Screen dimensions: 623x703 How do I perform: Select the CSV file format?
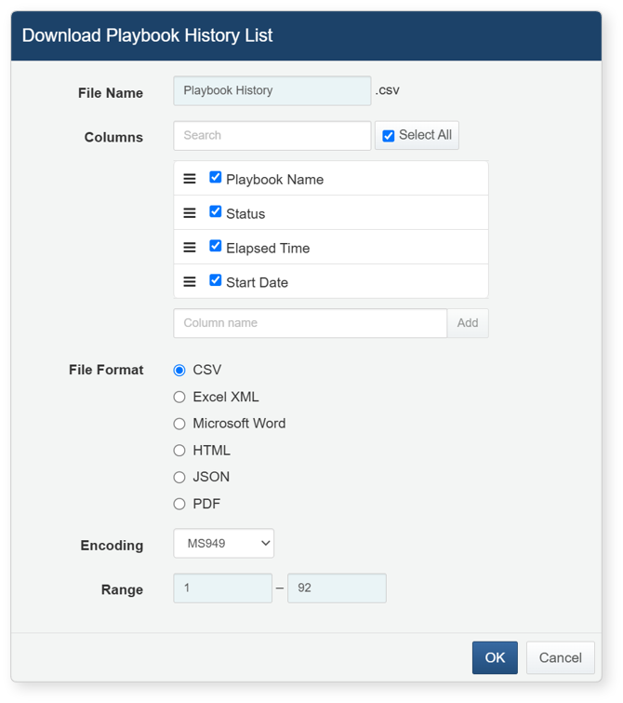pyautogui.click(x=179, y=371)
